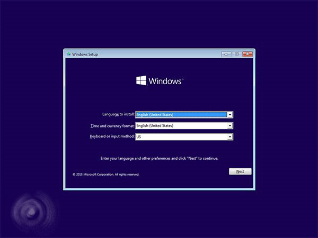The height and width of the screenshot is (238, 318).
Task: Open Keyboard or input method dropdown arrow
Action: click(x=230, y=137)
